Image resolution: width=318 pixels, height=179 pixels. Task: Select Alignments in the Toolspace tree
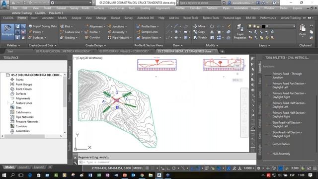(23, 98)
